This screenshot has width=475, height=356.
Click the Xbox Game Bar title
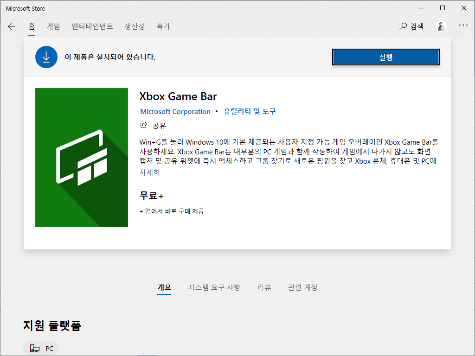(178, 96)
